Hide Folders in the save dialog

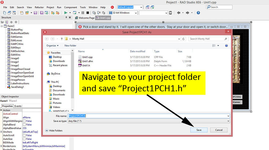click(54, 130)
